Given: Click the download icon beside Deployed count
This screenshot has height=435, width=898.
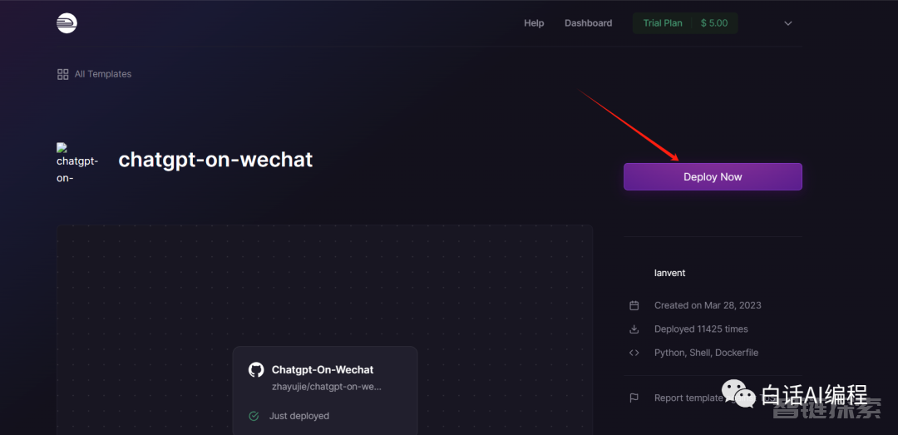Looking at the screenshot, I should click(634, 329).
